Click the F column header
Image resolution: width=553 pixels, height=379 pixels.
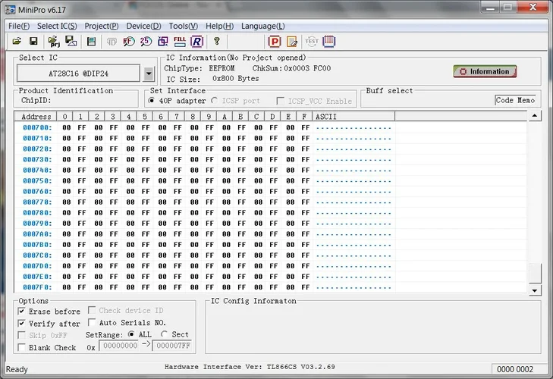304,117
